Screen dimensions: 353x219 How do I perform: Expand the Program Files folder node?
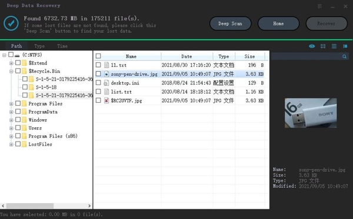click(11, 104)
